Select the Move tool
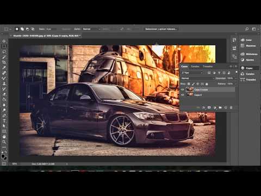The height and width of the screenshot is (196, 261). [4, 41]
